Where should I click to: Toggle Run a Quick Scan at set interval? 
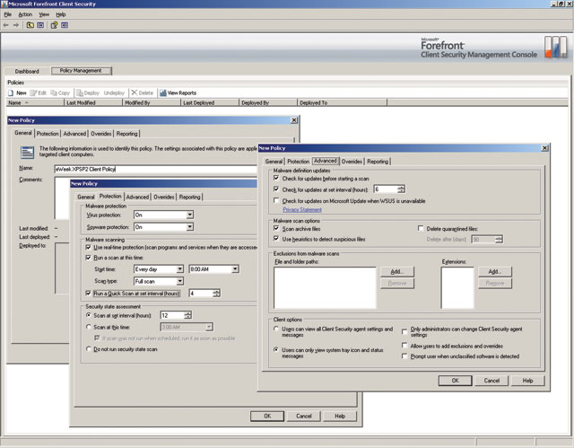tap(88, 293)
